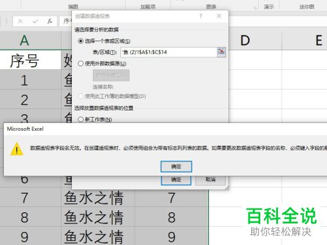Viewport: 327px width, 245px height.
Task: Close the Create PivotTable dialog with X
Action: coord(219,16)
